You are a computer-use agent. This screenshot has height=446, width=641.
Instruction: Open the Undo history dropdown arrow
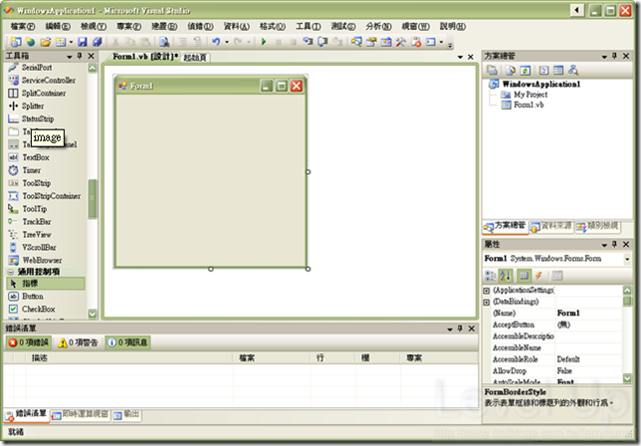[227, 42]
